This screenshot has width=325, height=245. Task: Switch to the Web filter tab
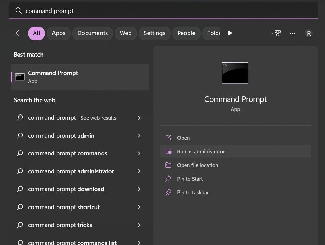(126, 33)
